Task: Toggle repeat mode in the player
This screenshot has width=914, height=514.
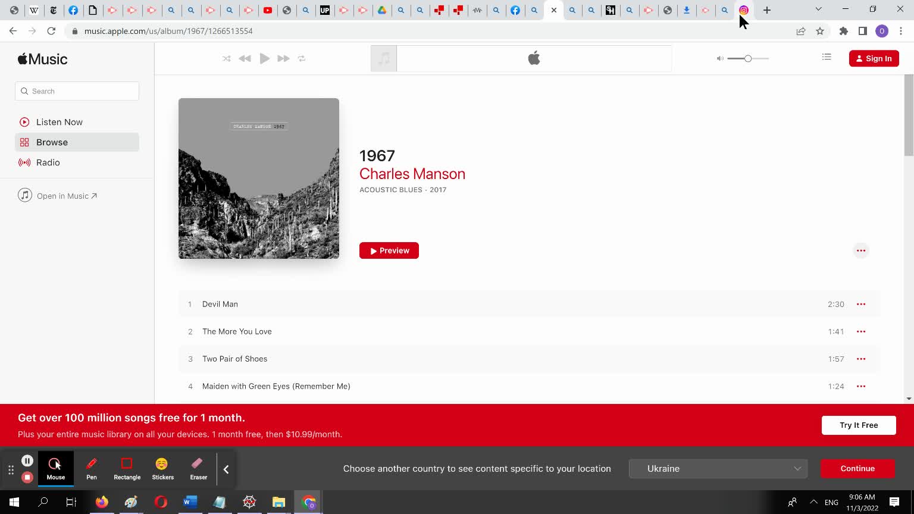Action: tap(302, 58)
